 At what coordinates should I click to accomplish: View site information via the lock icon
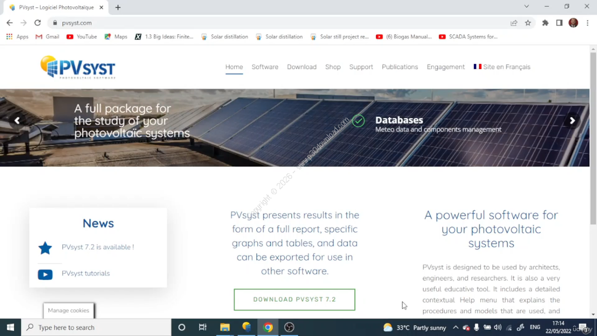[x=55, y=23]
